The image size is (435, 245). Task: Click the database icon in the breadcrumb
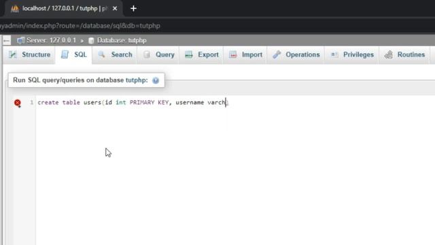(x=91, y=41)
